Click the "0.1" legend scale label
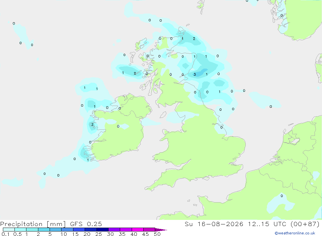Screen dimensions: 322x236 pyautogui.click(x=5, y=234)
